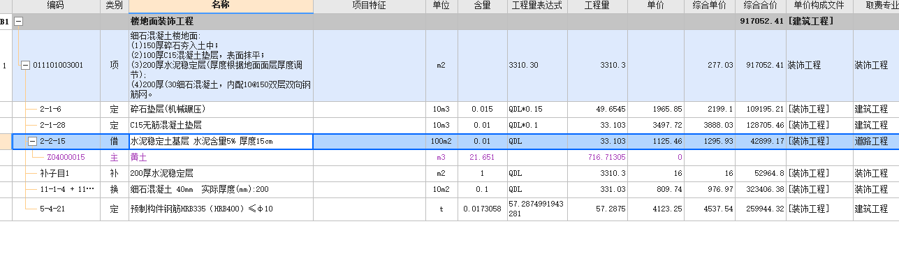
Task: Click code cell 补子目1
Action: pyautogui.click(x=56, y=173)
